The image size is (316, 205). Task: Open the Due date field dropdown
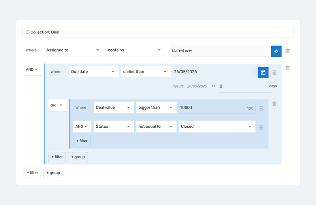(94, 72)
